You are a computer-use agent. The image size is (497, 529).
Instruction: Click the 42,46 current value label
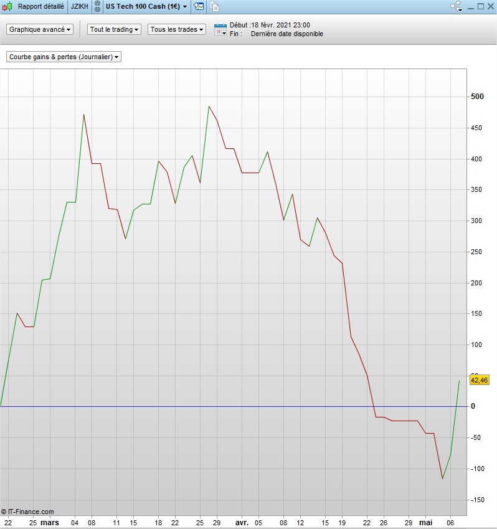pyautogui.click(x=479, y=380)
